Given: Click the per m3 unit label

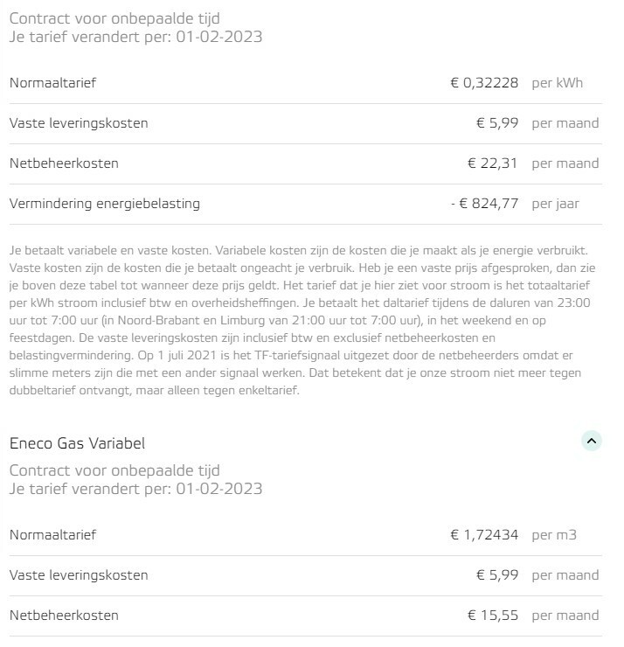Looking at the screenshot, I should tap(554, 535).
